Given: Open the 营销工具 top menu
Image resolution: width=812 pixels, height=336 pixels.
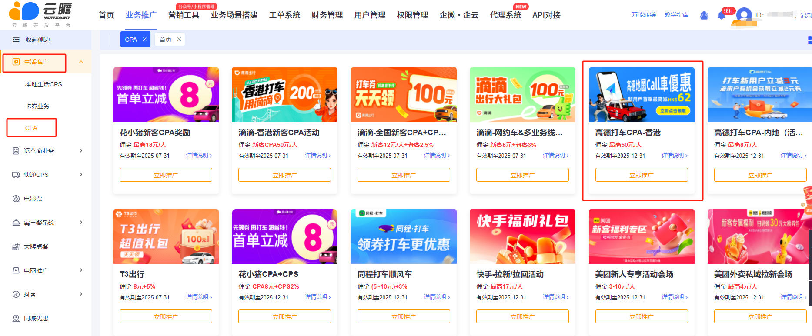Looking at the screenshot, I should 184,15.
